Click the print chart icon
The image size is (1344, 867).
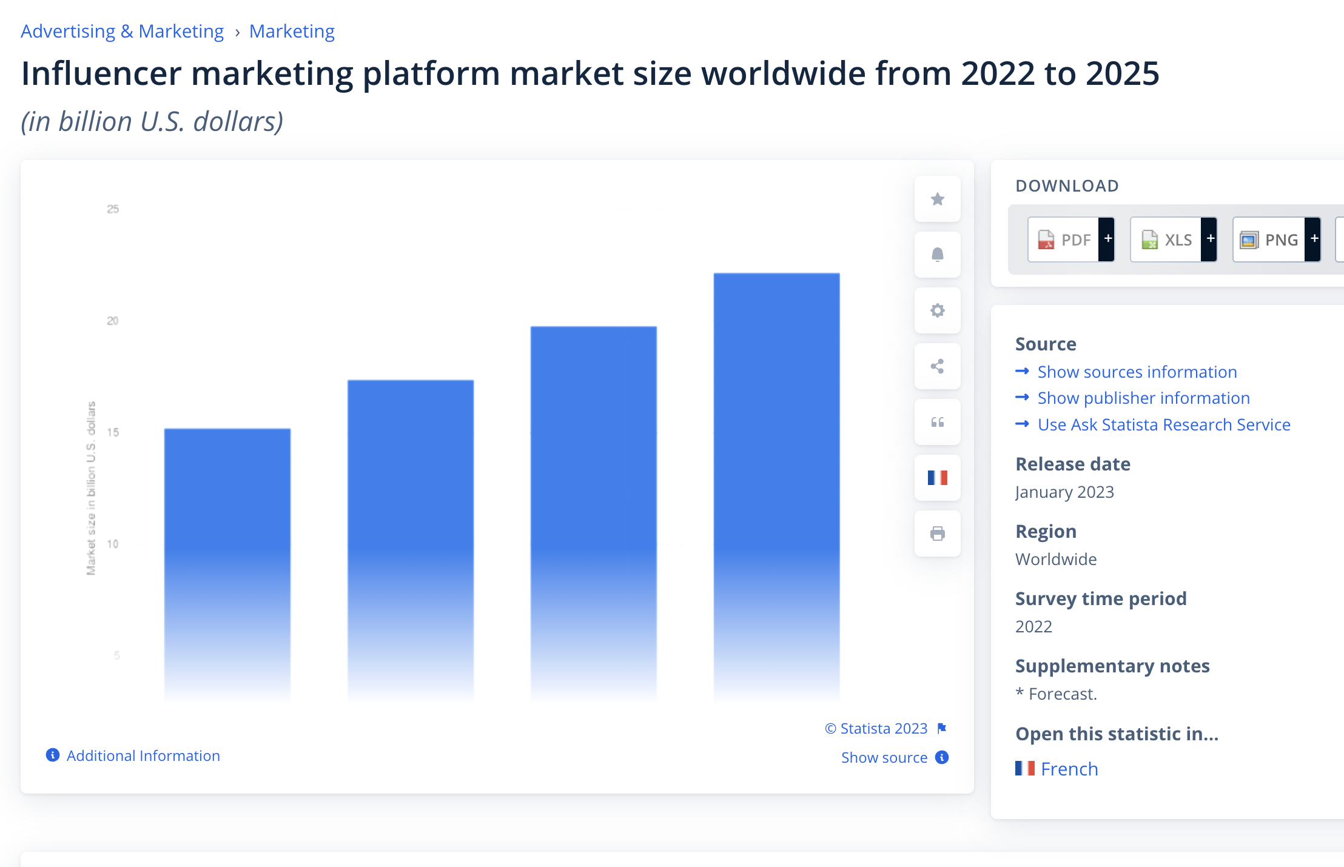click(937, 534)
